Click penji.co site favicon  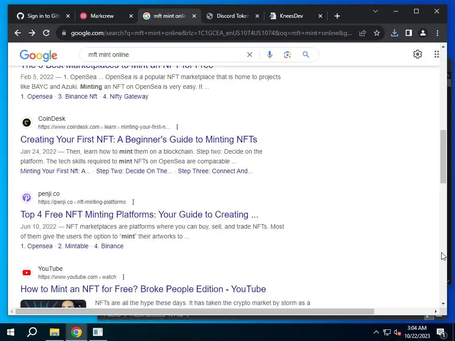[x=27, y=198]
